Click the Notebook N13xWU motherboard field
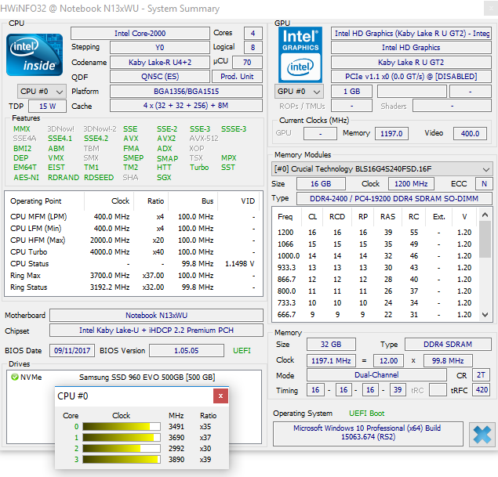498x477 pixels. [x=154, y=315]
